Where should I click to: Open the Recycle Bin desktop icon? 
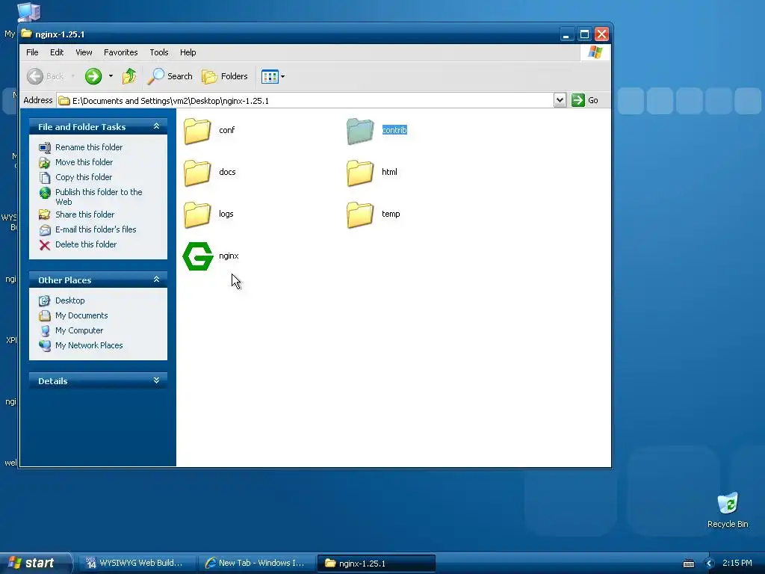tap(728, 510)
